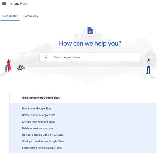This screenshot has width=157, height=154.
Task: Open Delete or restore your site article
Action: click(37, 128)
